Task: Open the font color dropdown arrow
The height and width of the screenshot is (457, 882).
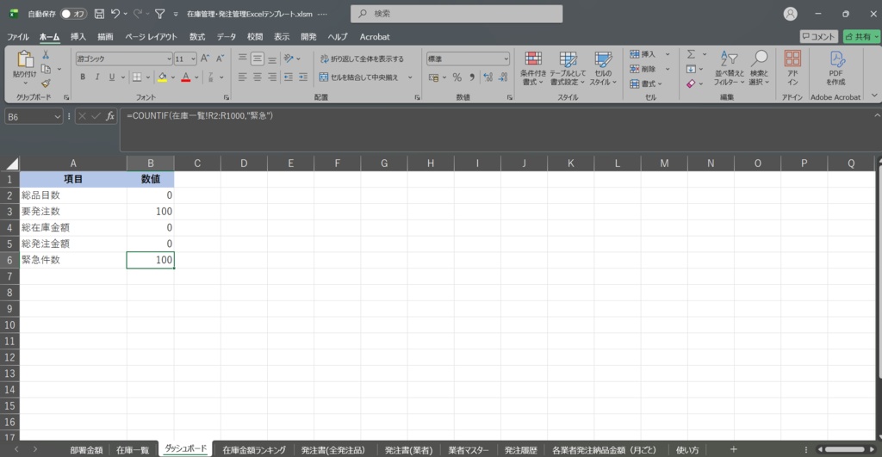Action: (196, 77)
